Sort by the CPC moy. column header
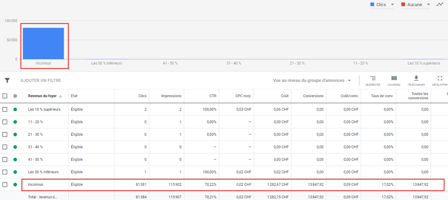The width and height of the screenshot is (448, 200). (x=243, y=96)
